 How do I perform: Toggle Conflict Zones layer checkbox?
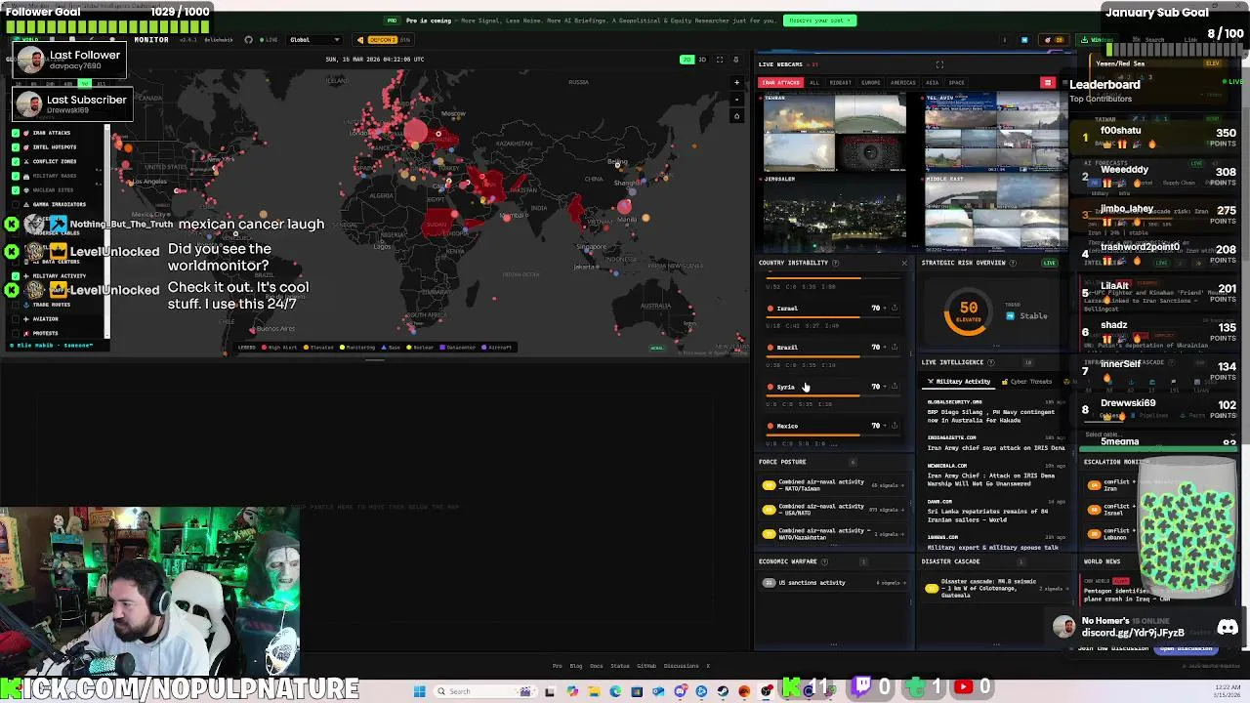(x=15, y=161)
